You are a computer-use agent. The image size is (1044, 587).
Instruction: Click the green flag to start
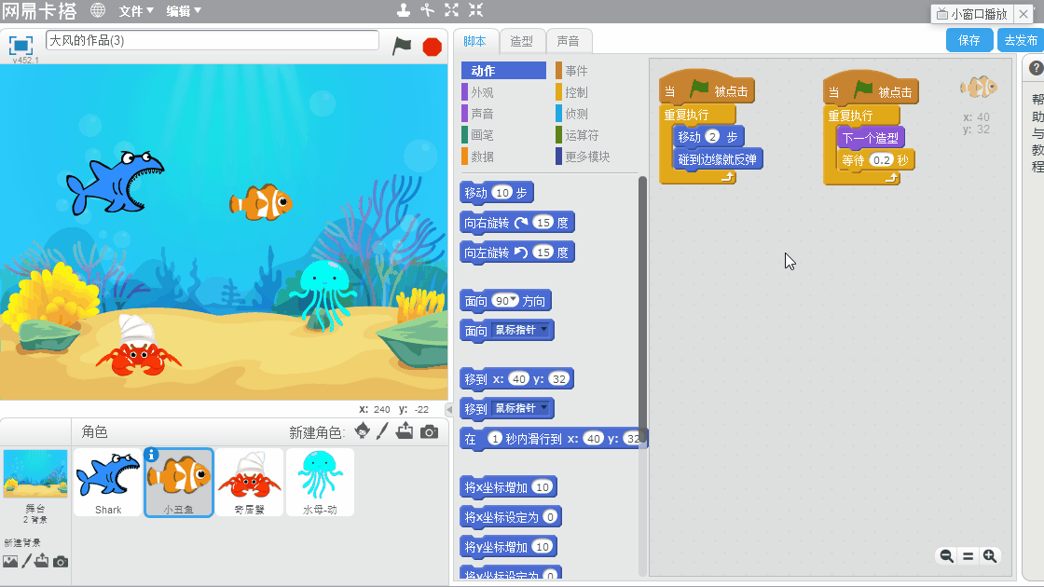(402, 46)
